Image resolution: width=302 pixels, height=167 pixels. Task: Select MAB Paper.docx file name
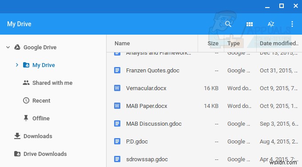click(x=147, y=106)
